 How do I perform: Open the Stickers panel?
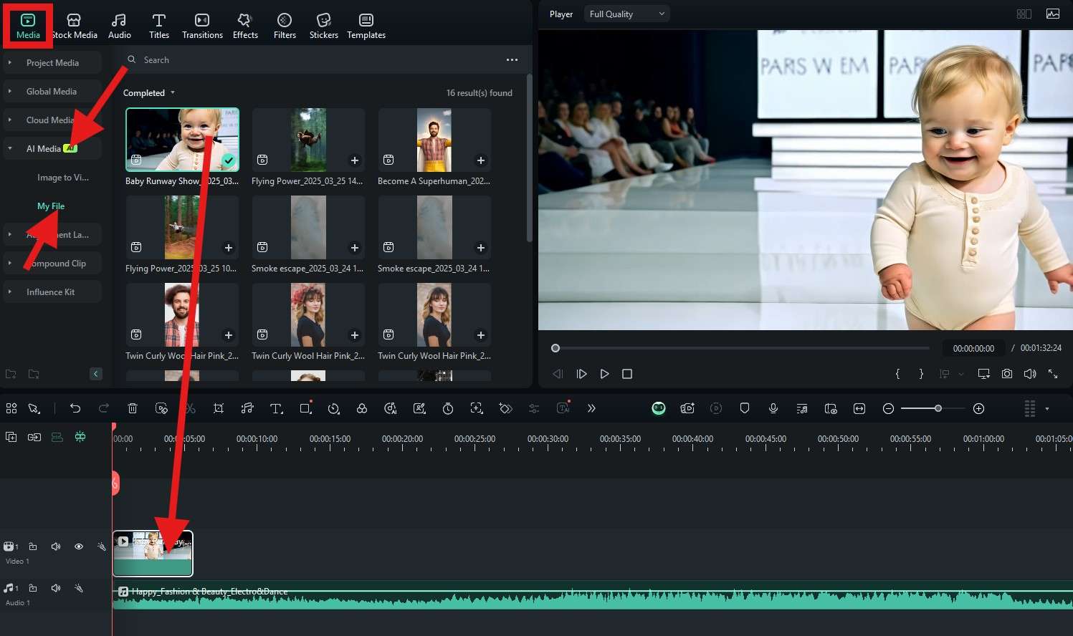[x=323, y=26]
